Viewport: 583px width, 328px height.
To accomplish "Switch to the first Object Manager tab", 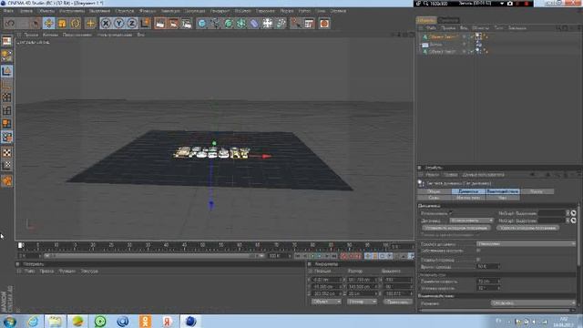I will click(425, 20).
